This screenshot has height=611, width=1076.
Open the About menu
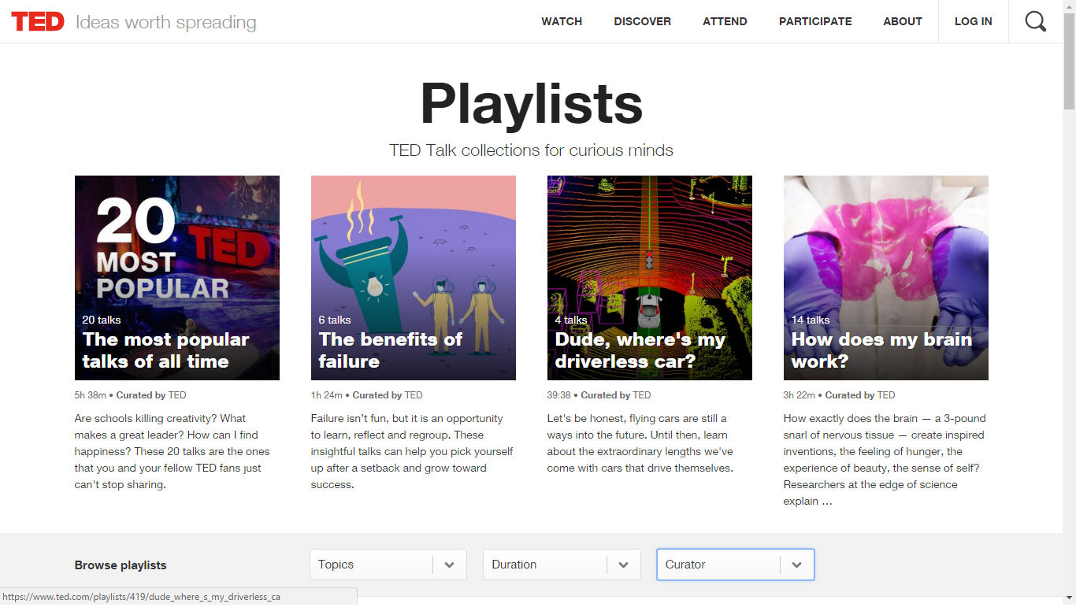pyautogui.click(x=903, y=21)
